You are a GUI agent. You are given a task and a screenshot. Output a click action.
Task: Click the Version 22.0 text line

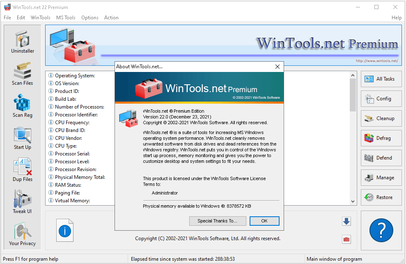[177, 117]
